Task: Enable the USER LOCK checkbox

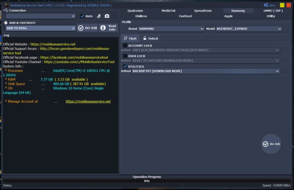Action: pyautogui.click(x=125, y=56)
